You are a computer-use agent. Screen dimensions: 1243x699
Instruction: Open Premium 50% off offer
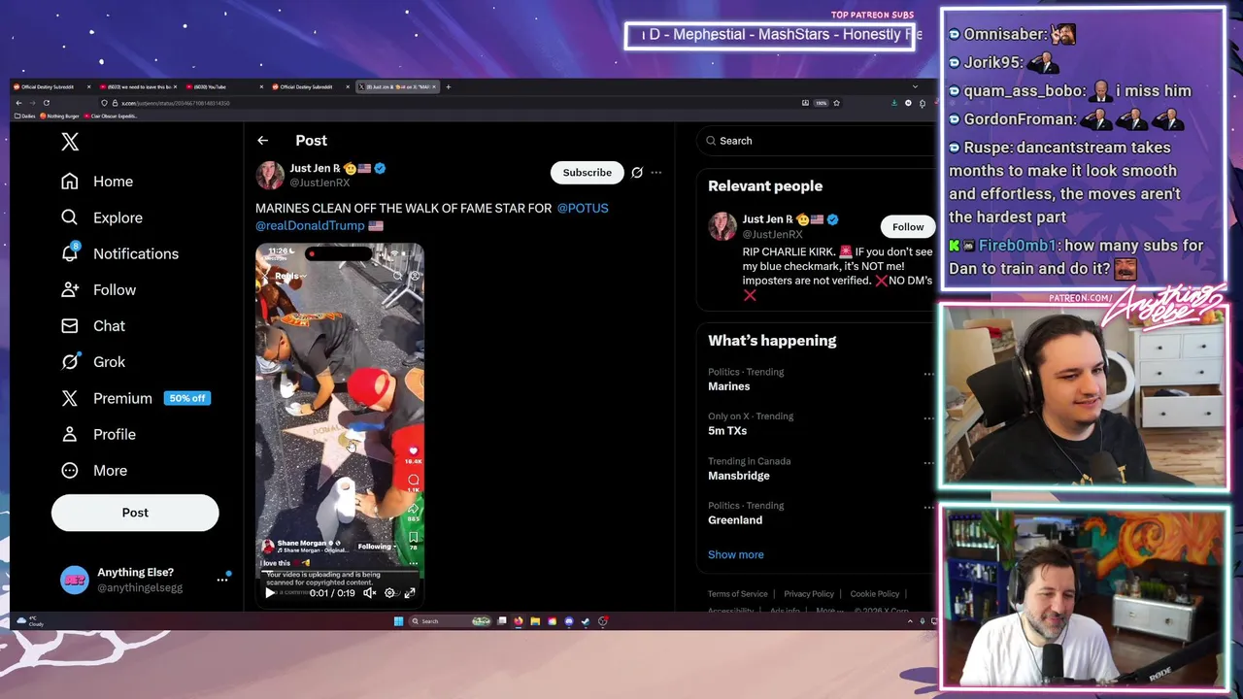pos(135,398)
